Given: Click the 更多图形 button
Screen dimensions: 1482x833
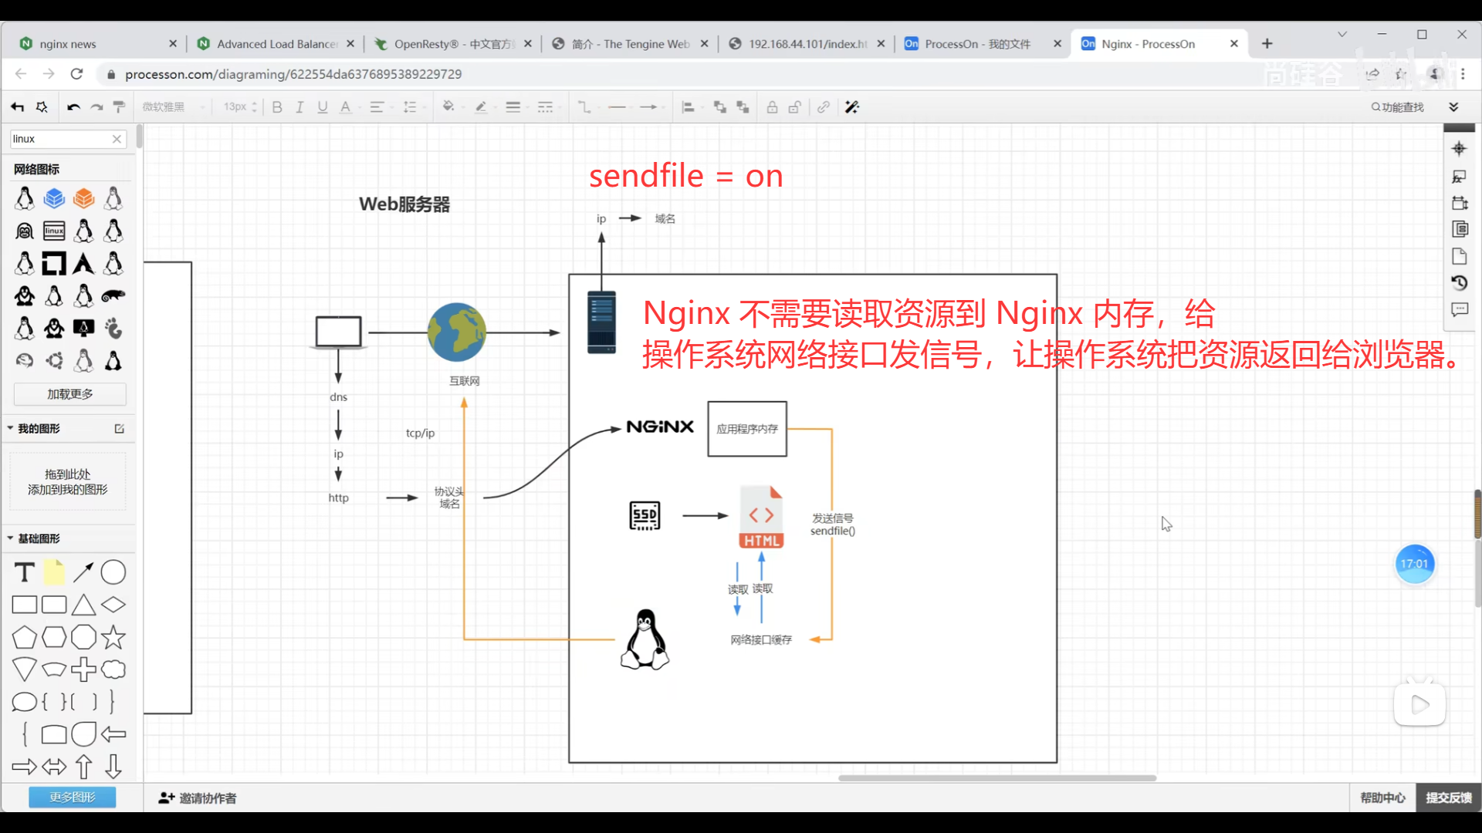Looking at the screenshot, I should [x=73, y=797].
